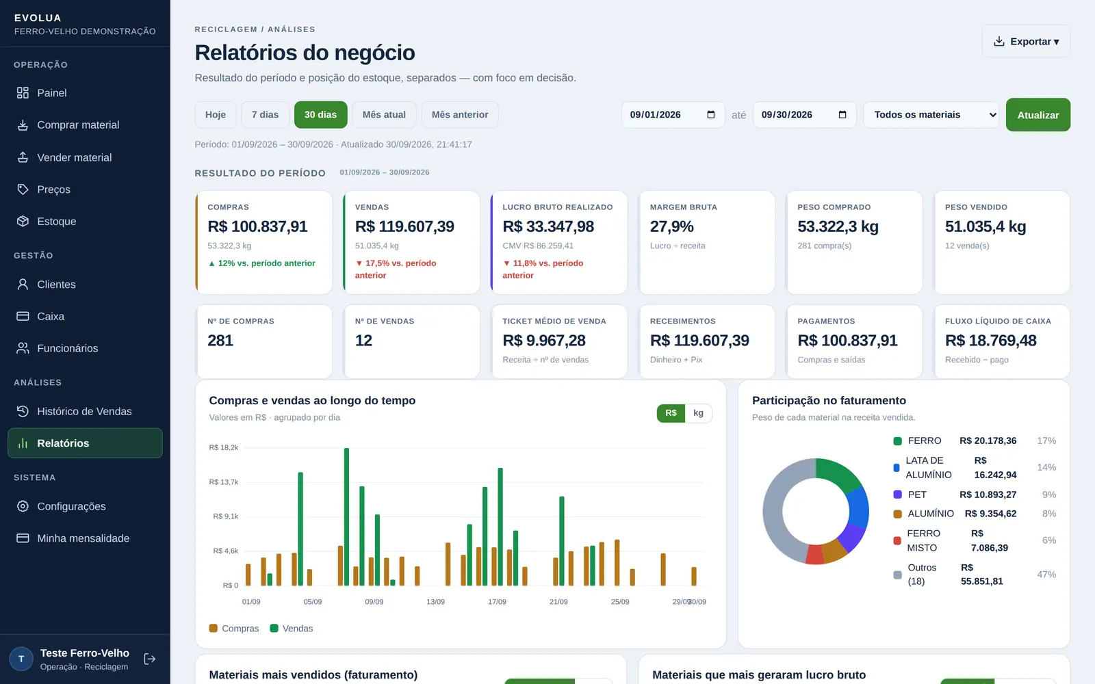Click the Atualizar button

point(1038,115)
